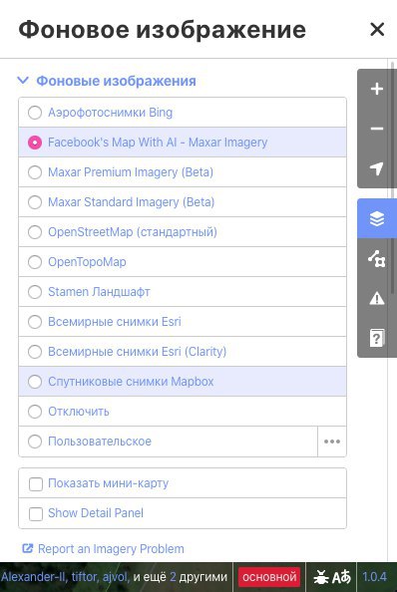Zoom in with the plus icon
Viewport: 397px width, 592px height.
[x=377, y=89]
